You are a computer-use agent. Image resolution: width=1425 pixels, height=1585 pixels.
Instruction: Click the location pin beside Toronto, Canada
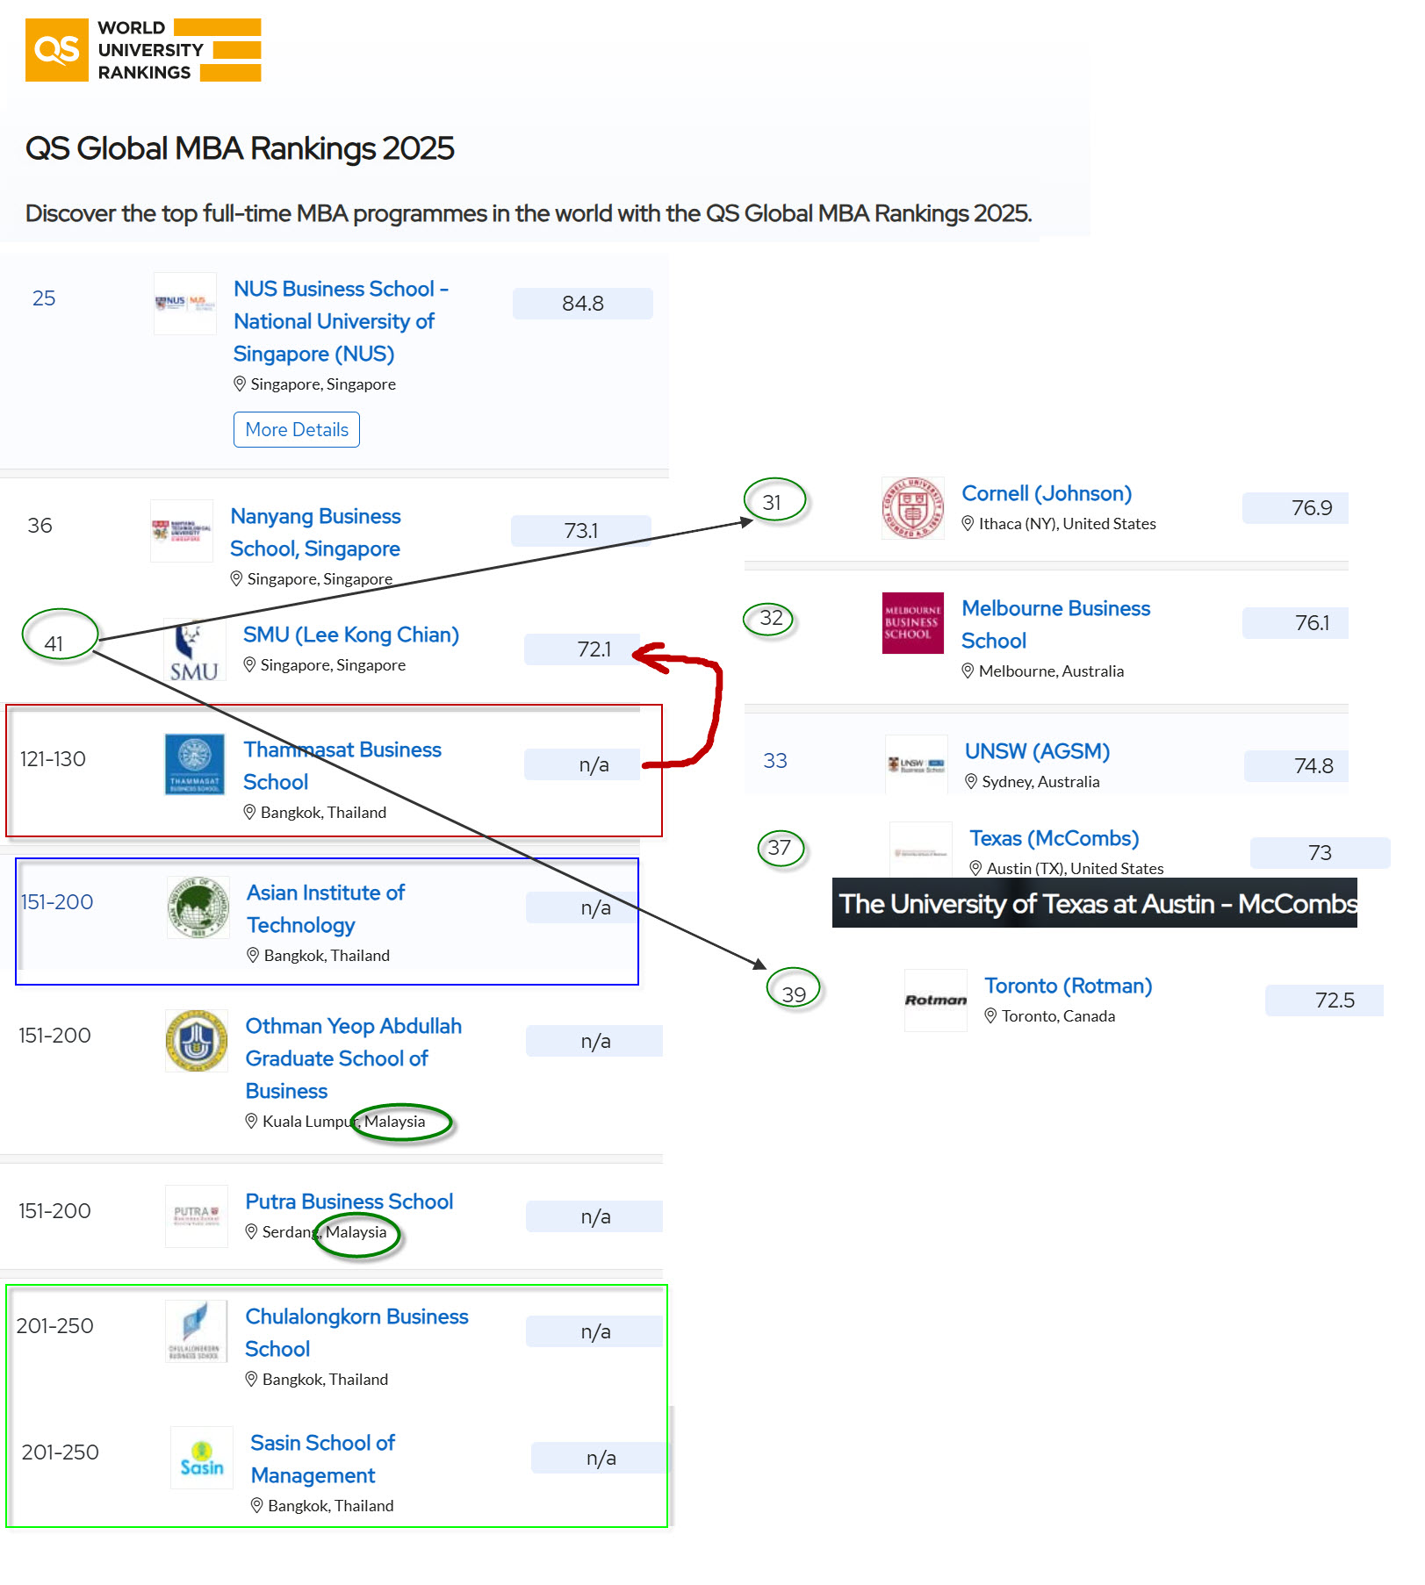(990, 1016)
